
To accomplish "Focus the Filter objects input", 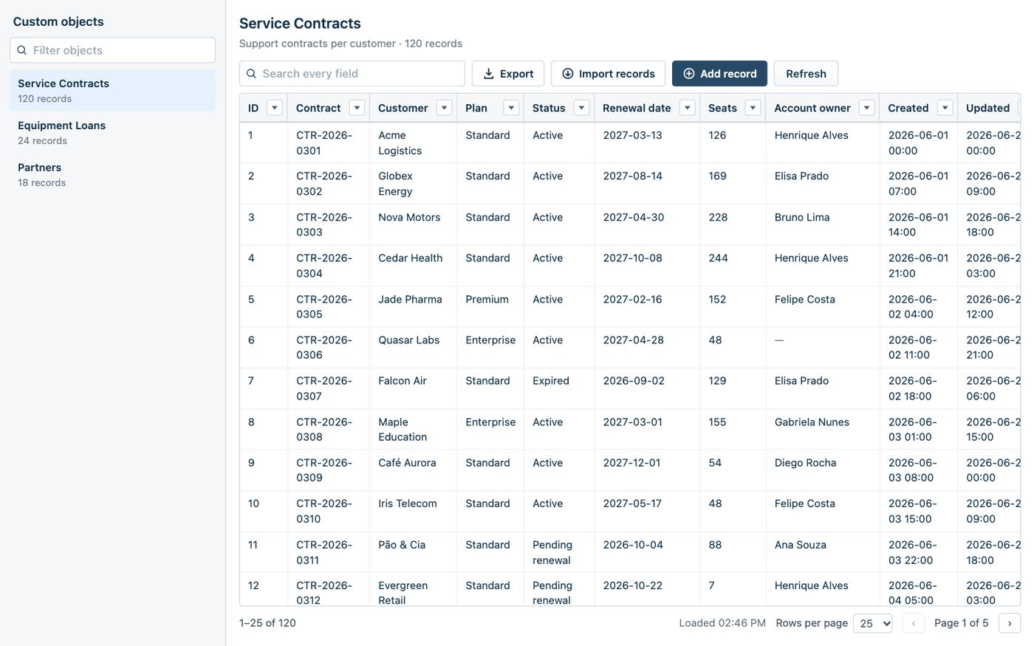I will point(113,50).
